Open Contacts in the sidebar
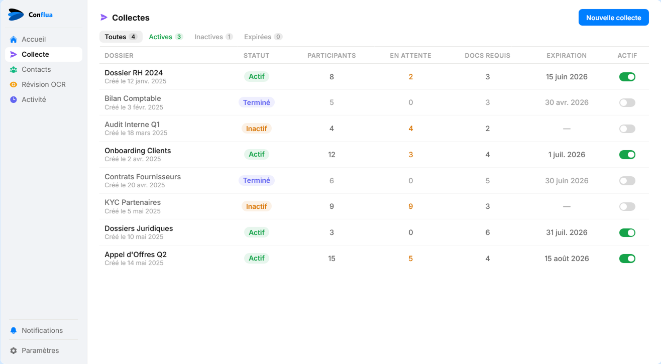The image size is (661, 364). 44,69
